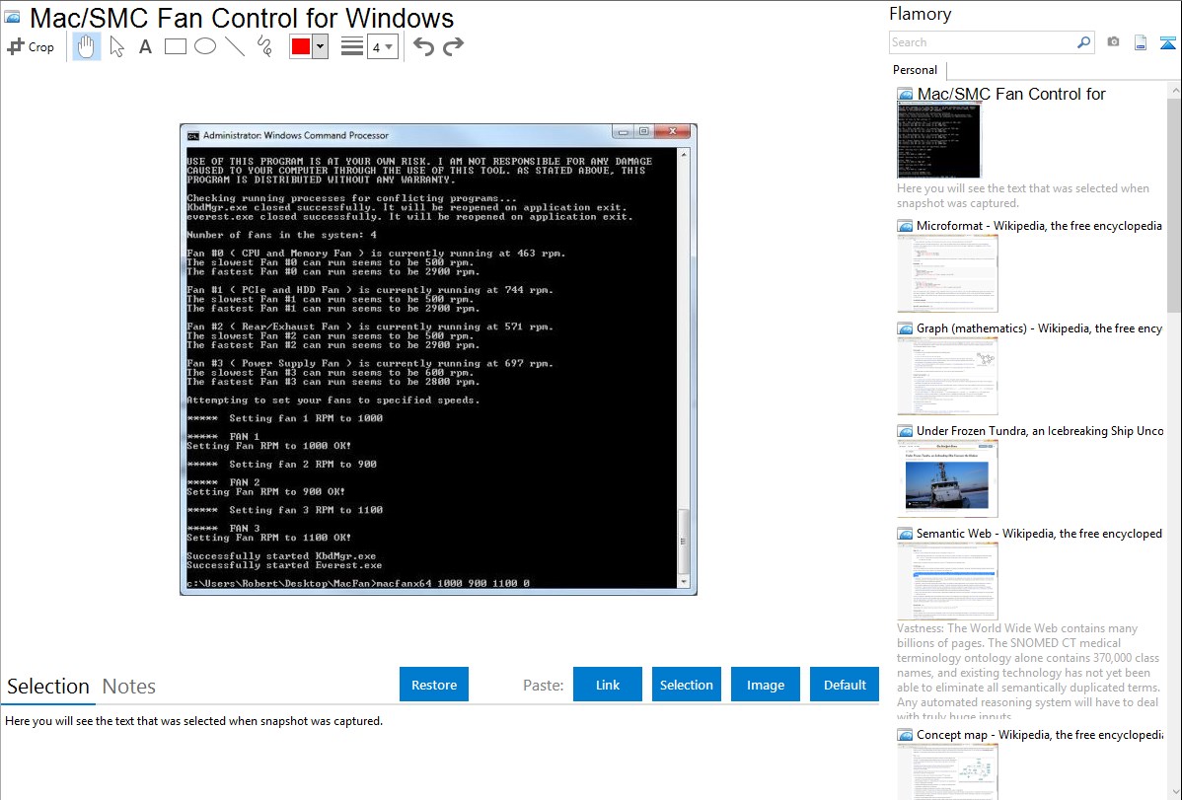Open the Mac/SMC Fan Control snapshot thumbnail
1182x800 pixels.
(939, 140)
